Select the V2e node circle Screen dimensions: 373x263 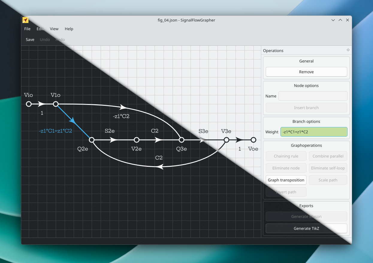click(x=137, y=140)
